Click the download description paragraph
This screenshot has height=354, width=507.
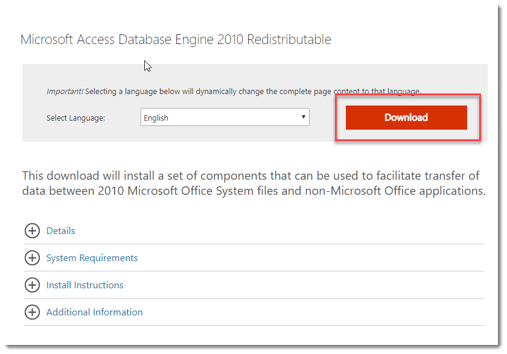[x=254, y=183]
